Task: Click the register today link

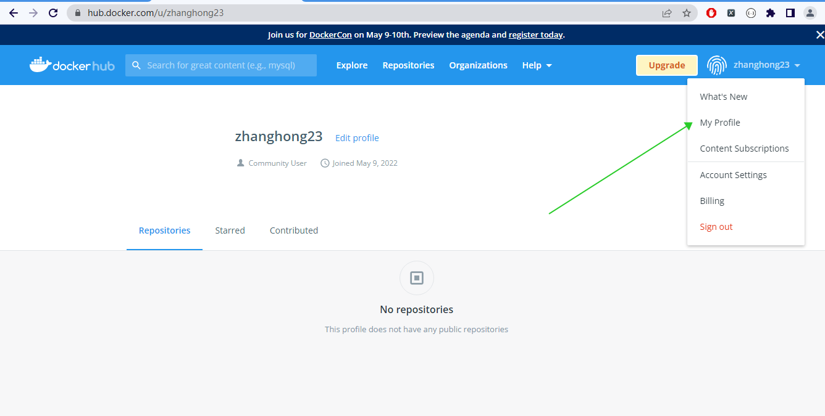Action: [x=535, y=35]
